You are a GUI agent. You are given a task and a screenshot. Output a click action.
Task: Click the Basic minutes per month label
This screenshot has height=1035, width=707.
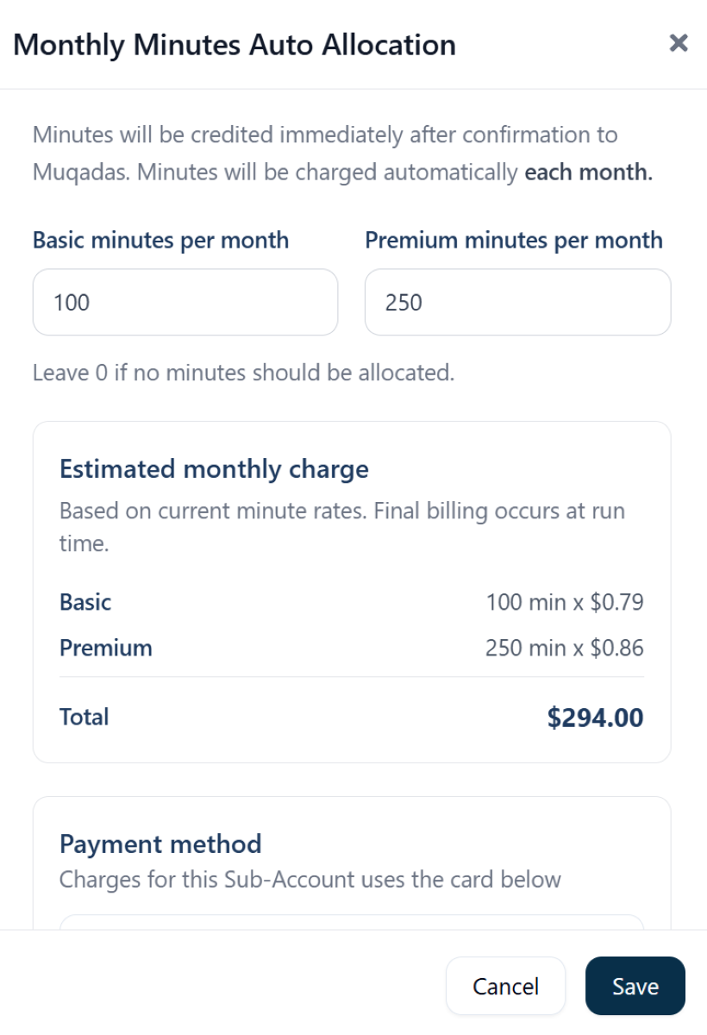[x=160, y=240]
